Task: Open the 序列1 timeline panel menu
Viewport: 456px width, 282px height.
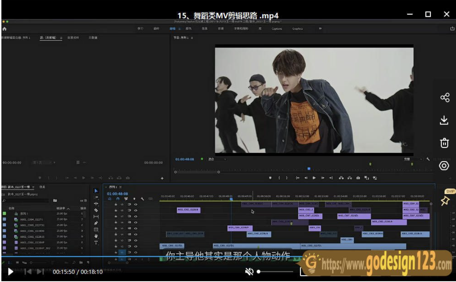Action: (121, 187)
